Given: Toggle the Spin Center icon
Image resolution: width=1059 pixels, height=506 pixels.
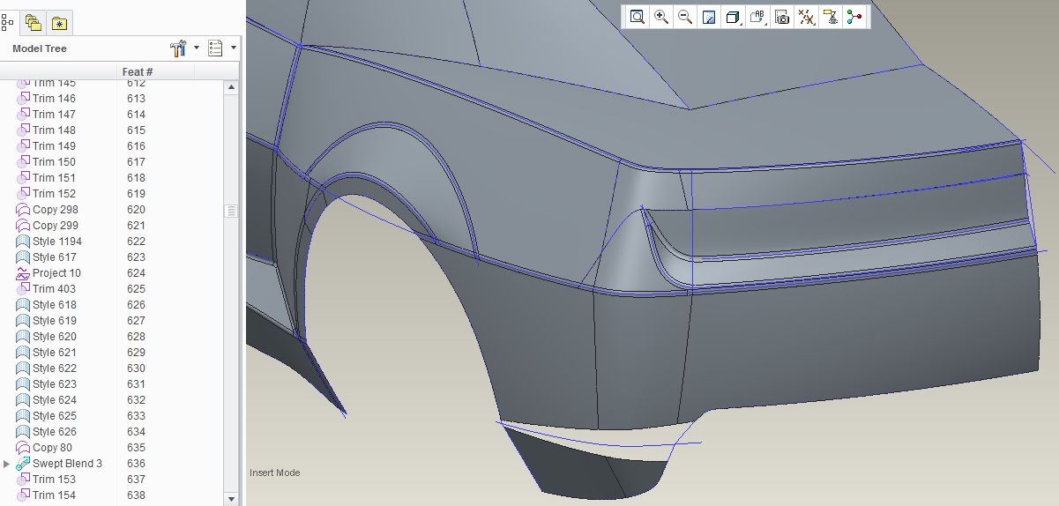Looking at the screenshot, I should tap(854, 17).
